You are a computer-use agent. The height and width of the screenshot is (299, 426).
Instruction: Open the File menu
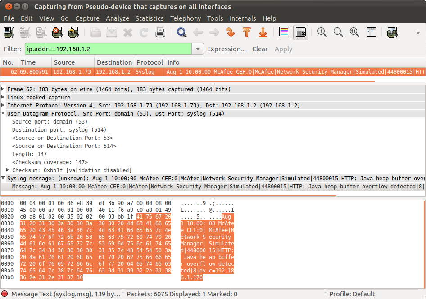(x=9, y=18)
